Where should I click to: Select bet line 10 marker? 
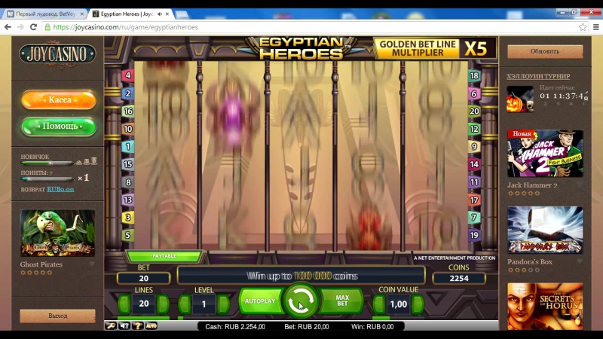tap(127, 129)
